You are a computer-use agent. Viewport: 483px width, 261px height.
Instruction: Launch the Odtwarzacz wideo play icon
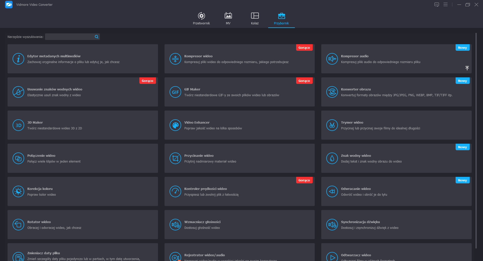click(332, 256)
